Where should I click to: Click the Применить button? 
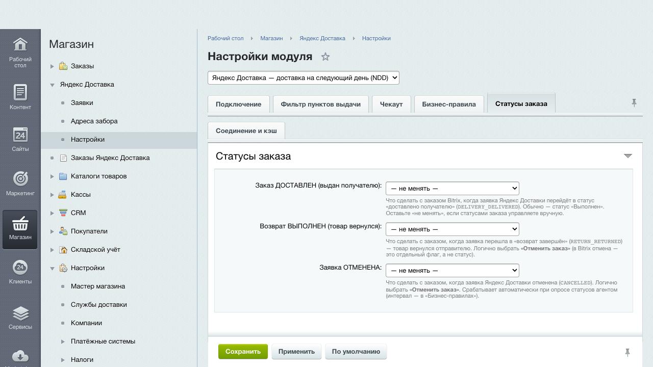[x=296, y=352]
